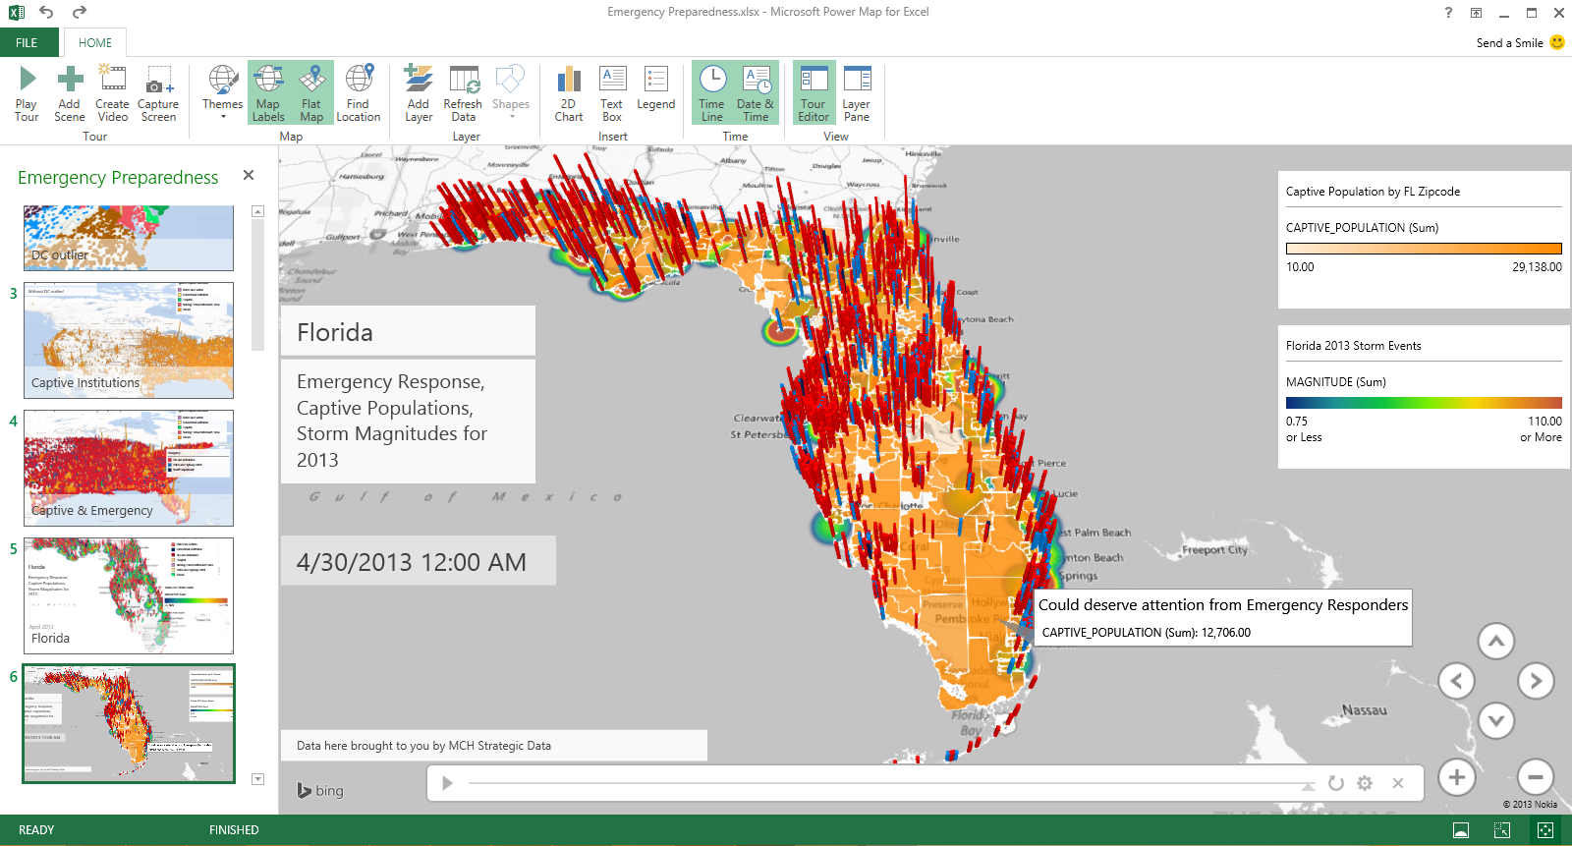1572x846 pixels.
Task: Open timeline settings gear
Action: click(1365, 783)
